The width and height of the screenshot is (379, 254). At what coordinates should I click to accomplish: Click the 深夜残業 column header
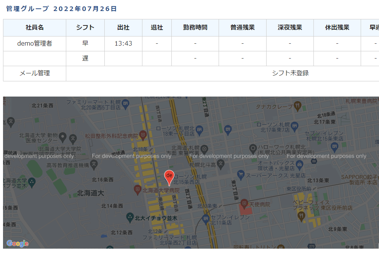point(290,28)
